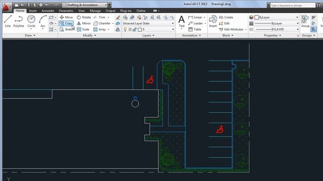Open the BYLAYER linetype dropdown
Viewport: 323px width, 181px height.
276,30
